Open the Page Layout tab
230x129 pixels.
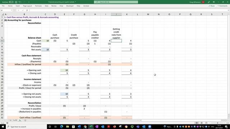pos(27,6)
